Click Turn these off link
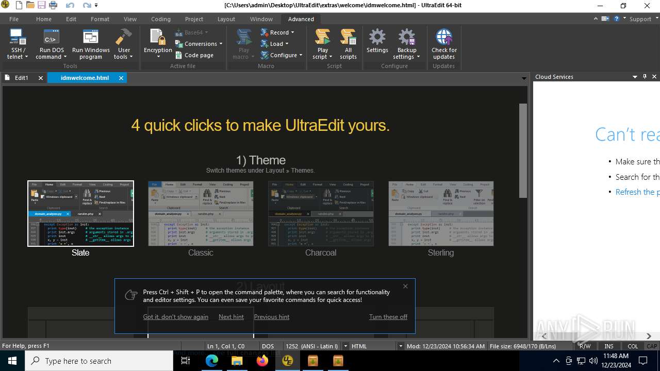 388,317
